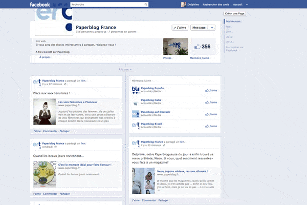This screenshot has width=307, height=205.
Task: Open Paperblog España page link
Action: click(152, 88)
